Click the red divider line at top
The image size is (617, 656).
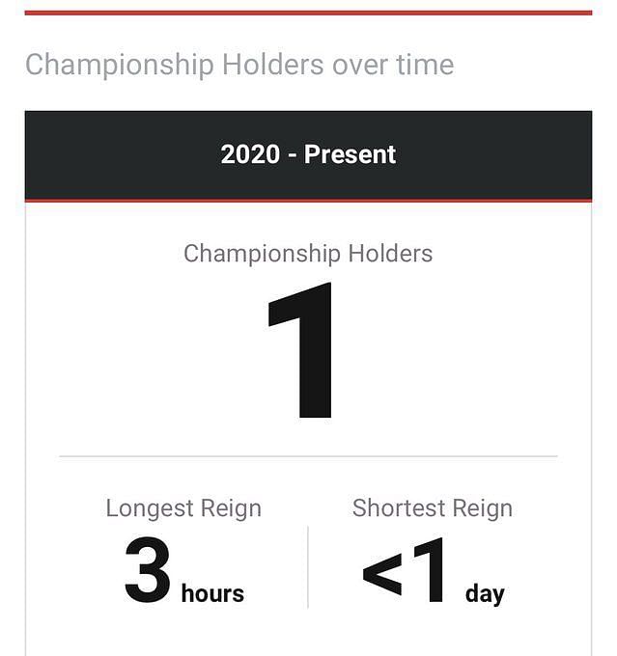click(308, 13)
